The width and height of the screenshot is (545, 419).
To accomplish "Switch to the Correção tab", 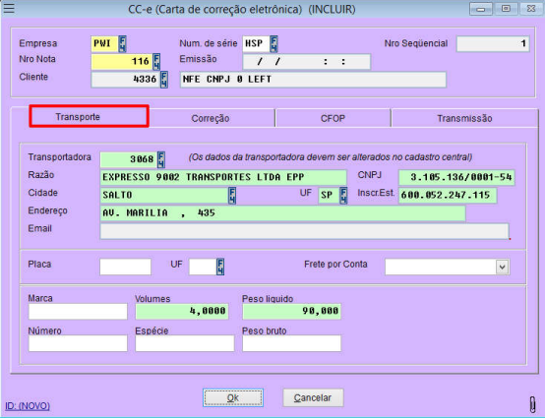I will pyautogui.click(x=211, y=118).
